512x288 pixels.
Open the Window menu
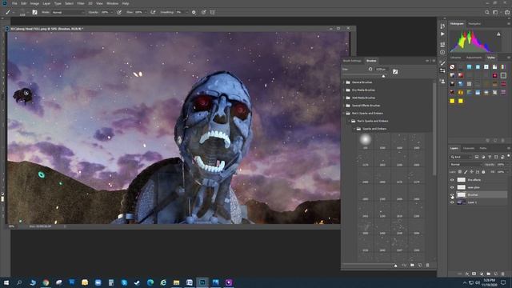112,3
